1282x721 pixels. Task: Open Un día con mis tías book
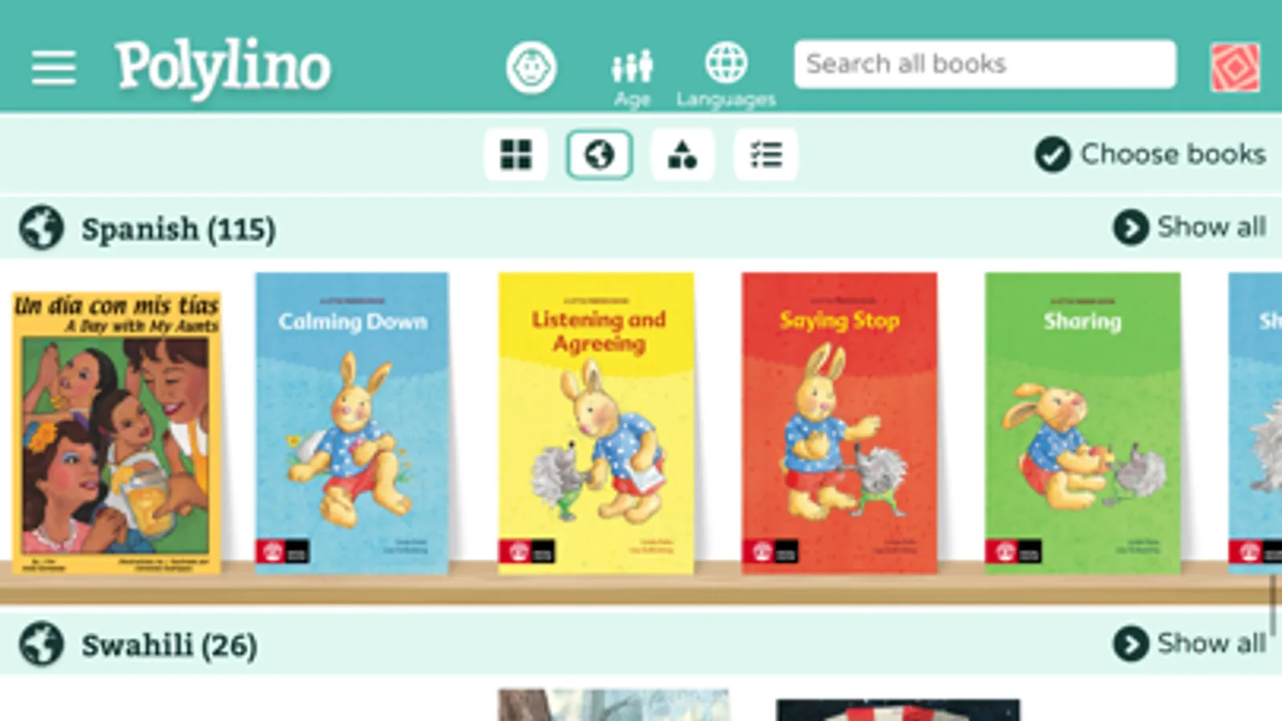click(x=116, y=433)
